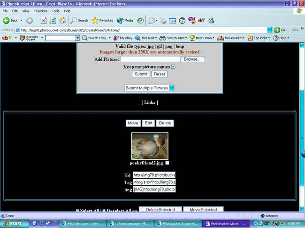Viewport: 305px width, 228px height.
Task: Click the IE Home icon
Action: tap(62, 21)
